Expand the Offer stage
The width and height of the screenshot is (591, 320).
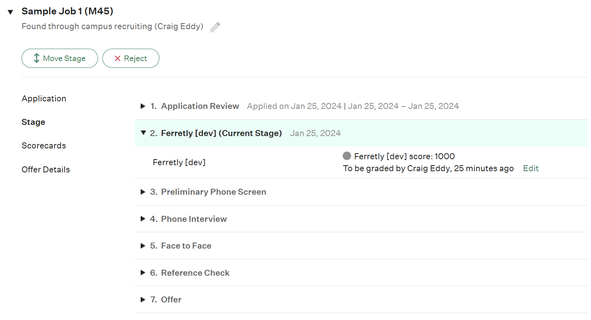143,300
